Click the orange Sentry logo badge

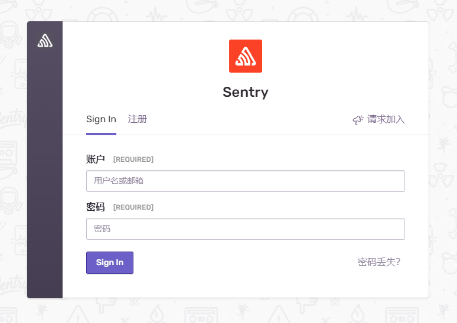[246, 56]
